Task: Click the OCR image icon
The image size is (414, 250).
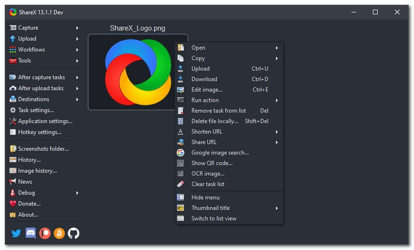Action: coord(181,174)
